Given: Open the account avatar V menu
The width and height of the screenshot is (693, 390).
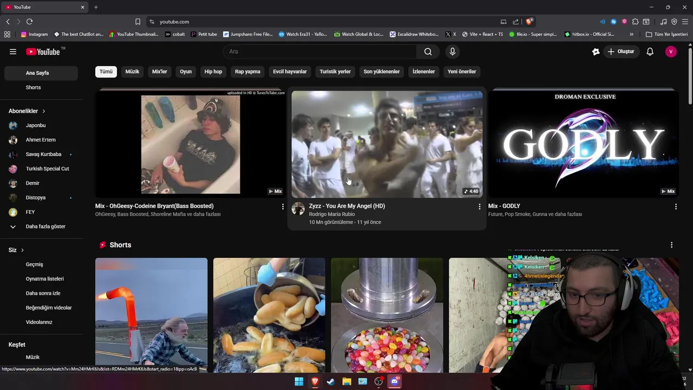Looking at the screenshot, I should tap(671, 51).
